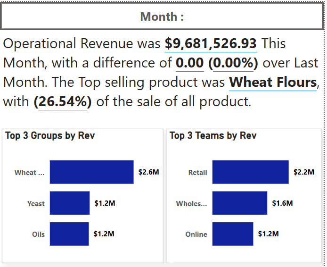Select the Oils bar in Groups chart
Viewport: 327px width, 267px height.
click(x=69, y=234)
